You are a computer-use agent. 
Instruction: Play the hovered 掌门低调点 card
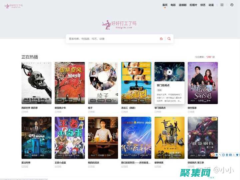tap(169, 72)
